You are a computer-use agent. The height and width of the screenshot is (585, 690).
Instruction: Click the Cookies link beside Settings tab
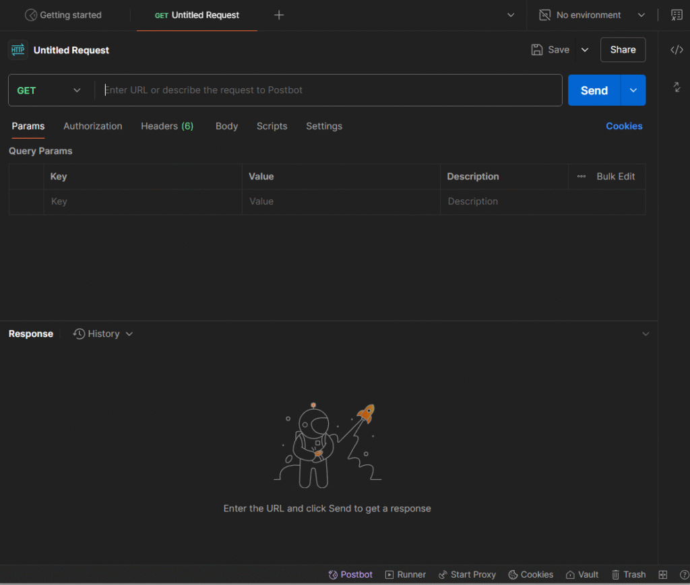point(624,126)
